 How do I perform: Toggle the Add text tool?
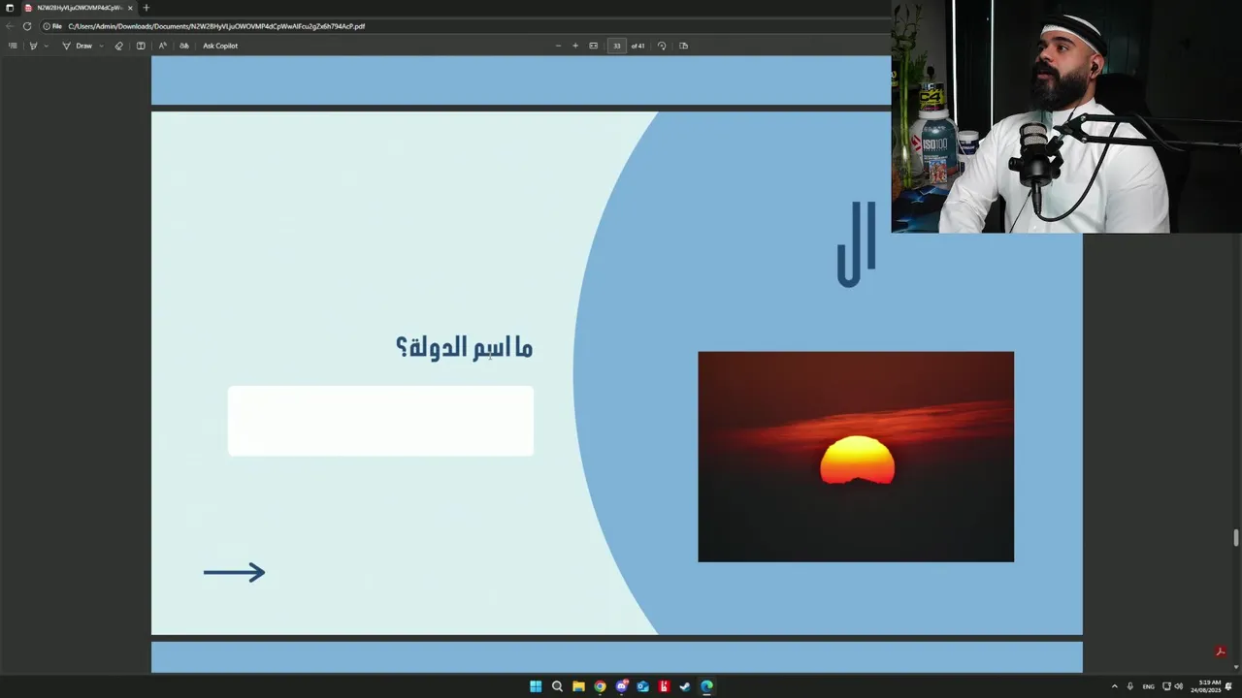click(141, 46)
